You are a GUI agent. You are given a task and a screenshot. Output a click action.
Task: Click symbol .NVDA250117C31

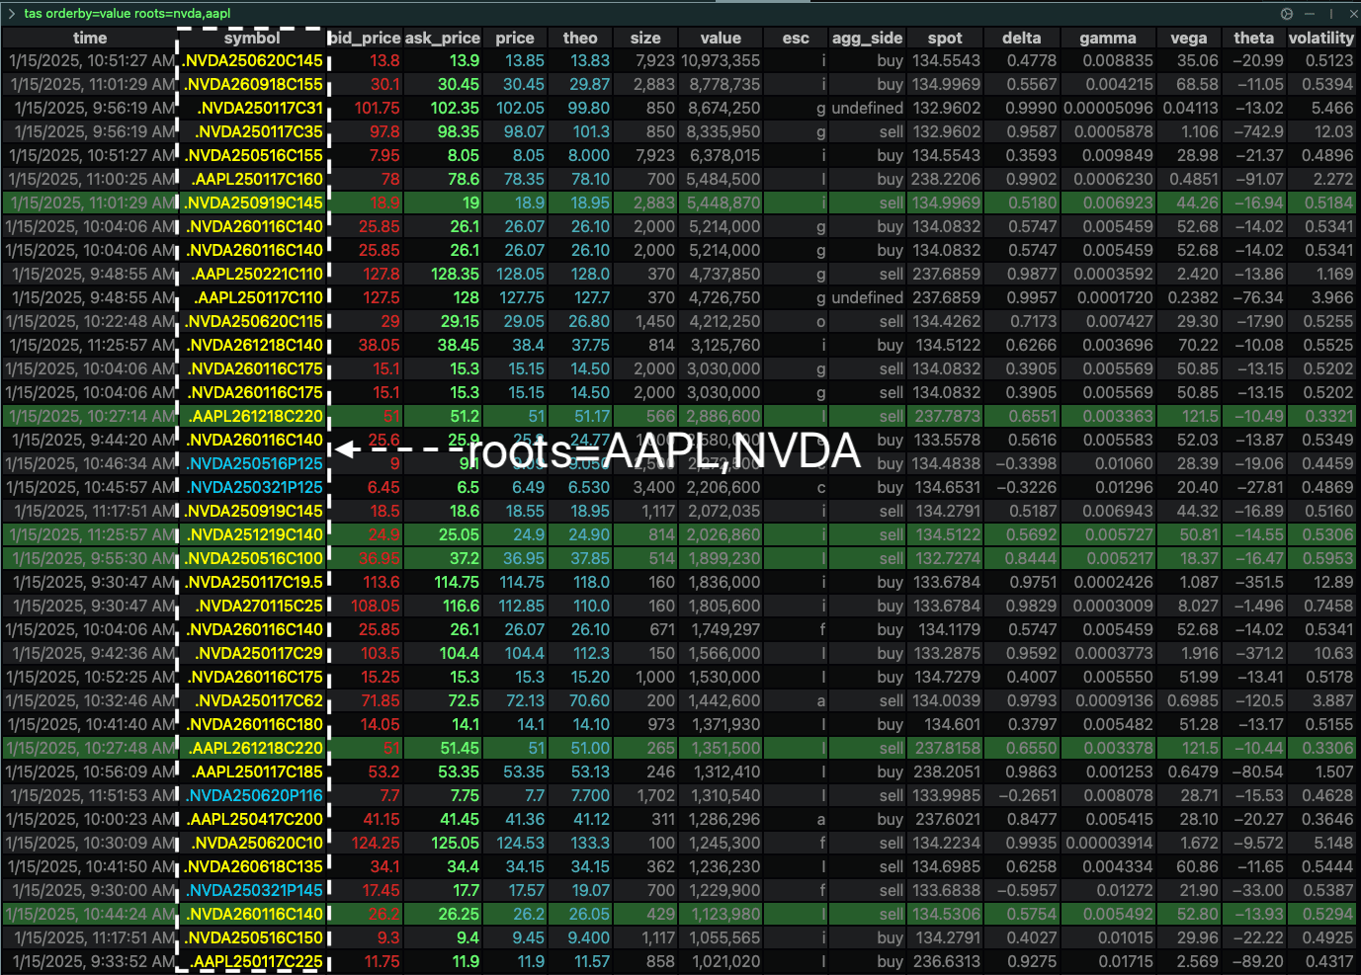[260, 108]
